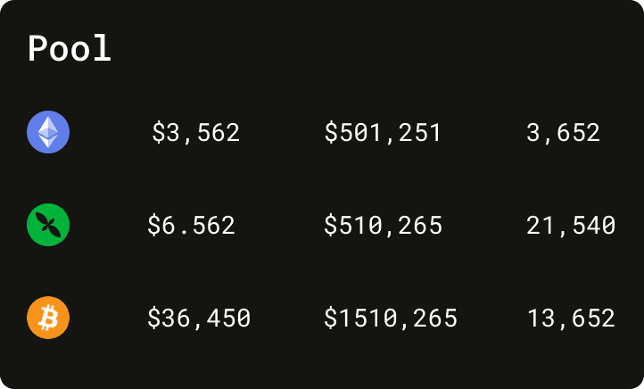Select the $501,251 amount
The width and height of the screenshot is (644, 389).
(x=383, y=134)
